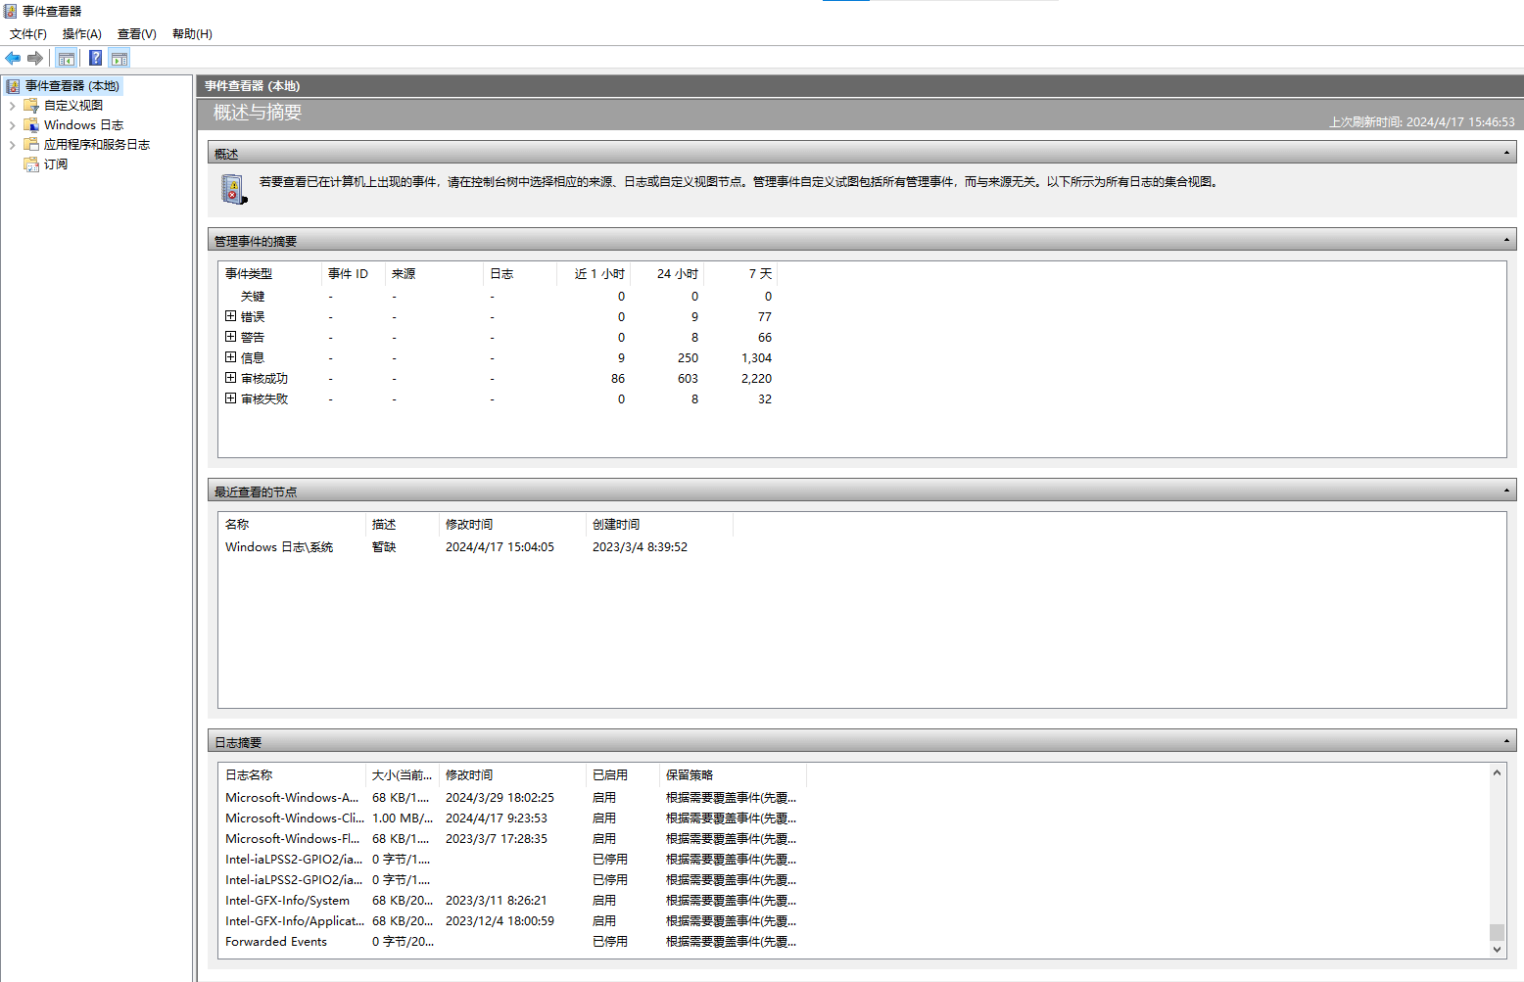The width and height of the screenshot is (1524, 982).
Task: Click the 日志摘要 list scrollbar down arrow
Action: click(1497, 949)
